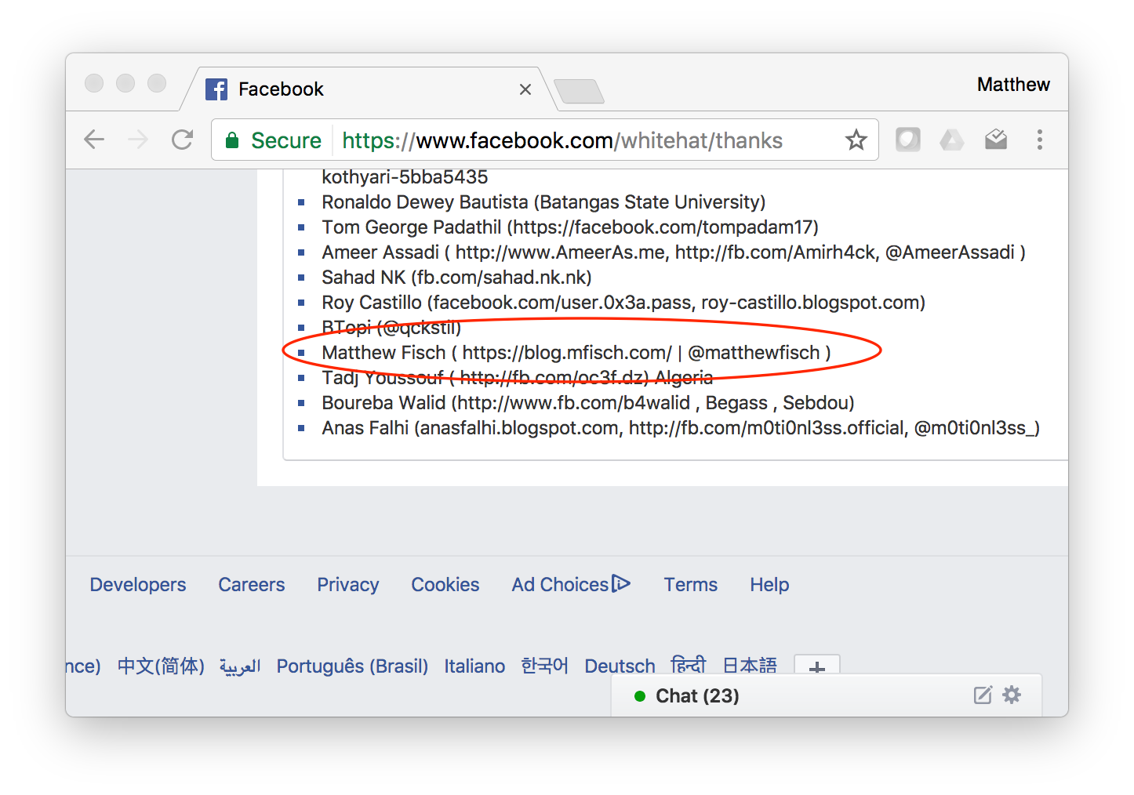1134x795 pixels.
Task: Click the Boureba Walid entry
Action: pos(588,403)
